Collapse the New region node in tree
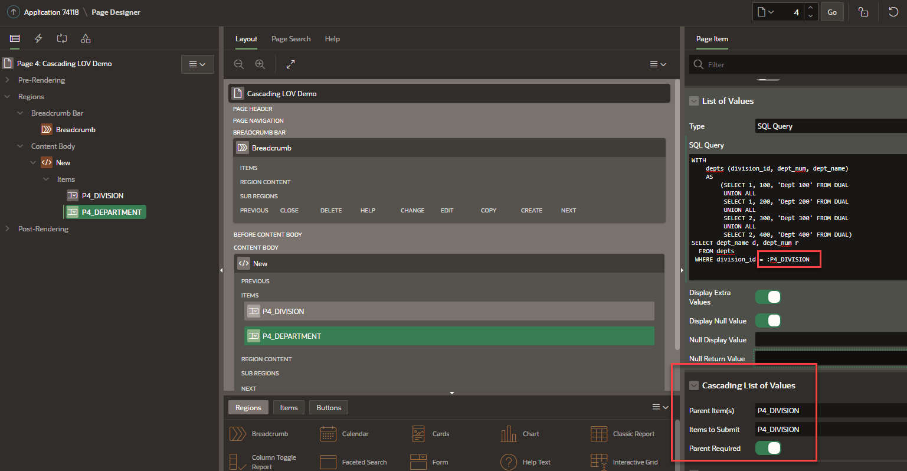907x471 pixels. coord(33,162)
